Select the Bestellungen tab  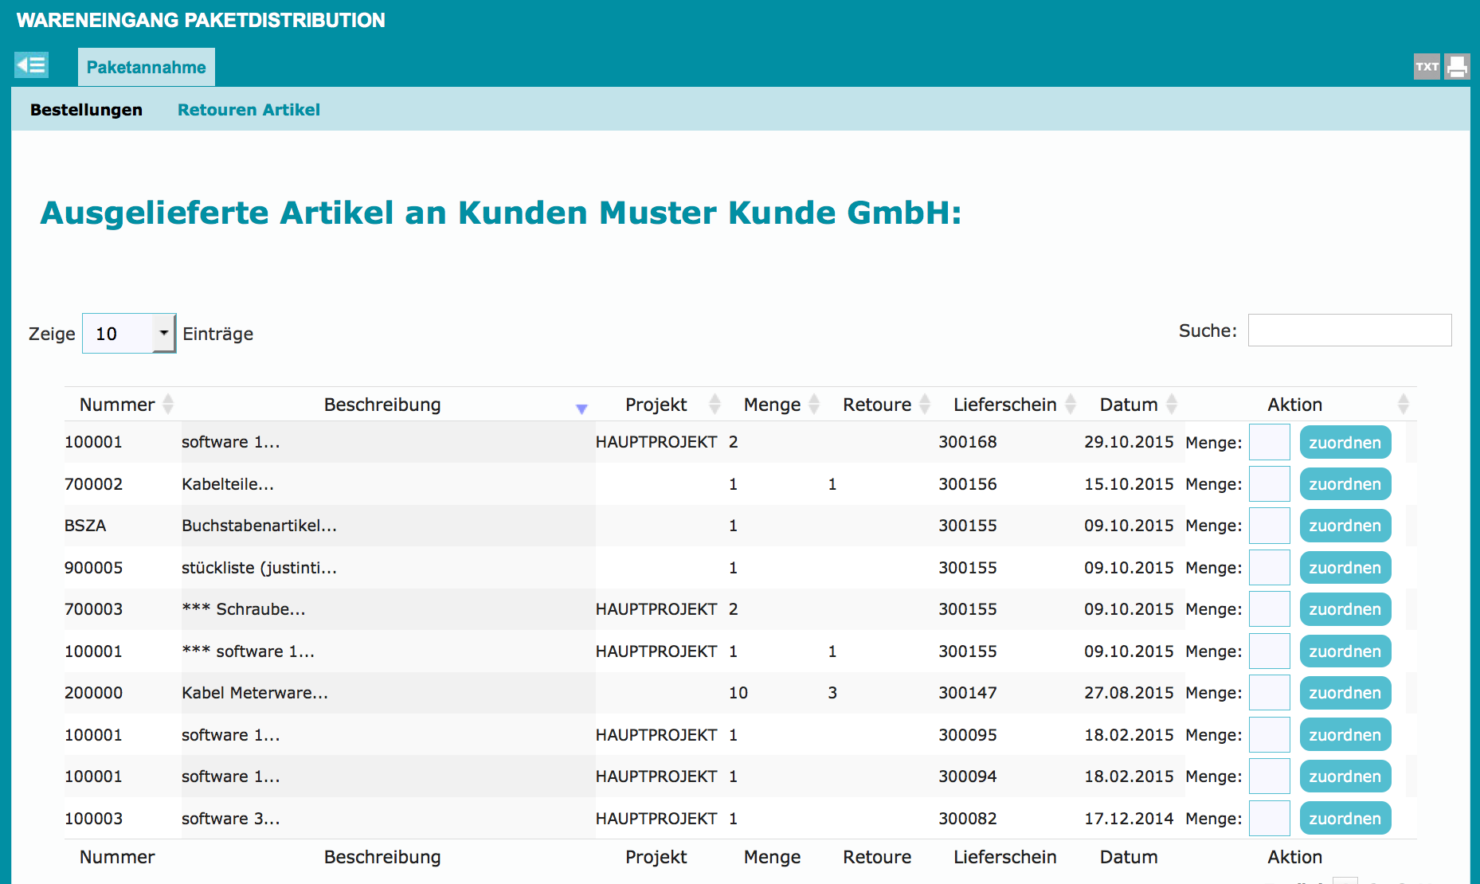tap(86, 110)
